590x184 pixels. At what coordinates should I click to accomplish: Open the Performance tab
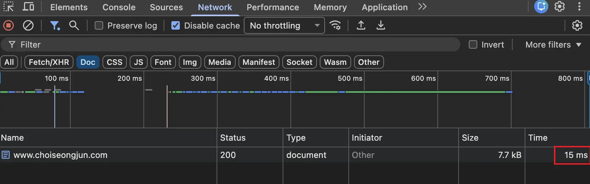[x=273, y=7]
